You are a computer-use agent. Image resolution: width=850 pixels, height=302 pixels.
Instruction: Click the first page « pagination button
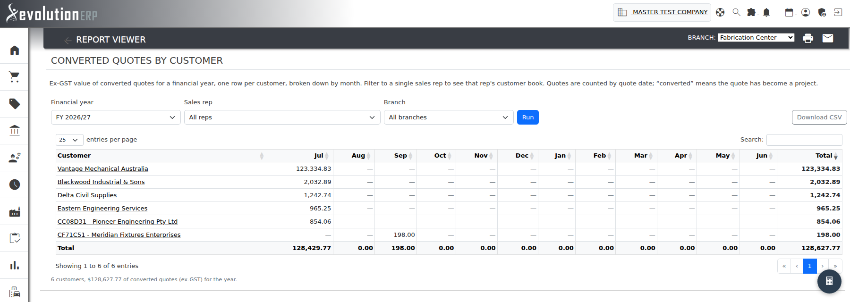[x=784, y=266]
